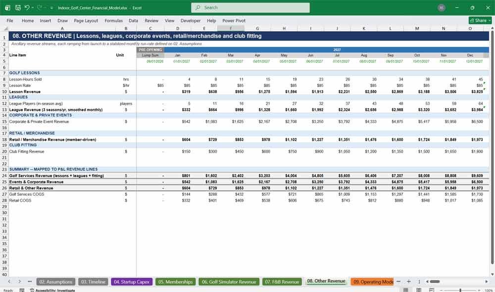Switch to 04. Startup Capex sheet tab
The width and height of the screenshot is (495, 292).
coord(132,282)
